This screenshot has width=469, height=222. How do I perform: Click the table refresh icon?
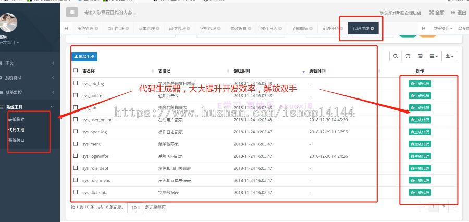[x=408, y=56]
